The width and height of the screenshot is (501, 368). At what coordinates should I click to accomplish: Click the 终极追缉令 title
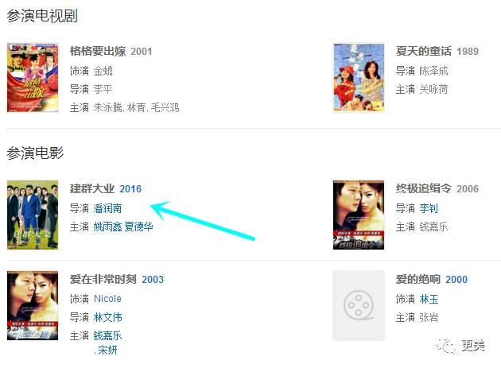pyautogui.click(x=423, y=188)
